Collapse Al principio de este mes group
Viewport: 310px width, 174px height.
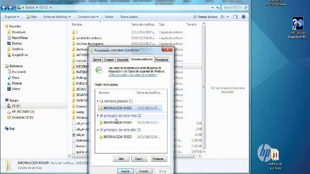(98, 116)
